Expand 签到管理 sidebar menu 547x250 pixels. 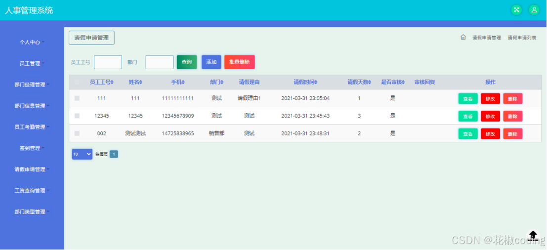[x=32, y=148]
